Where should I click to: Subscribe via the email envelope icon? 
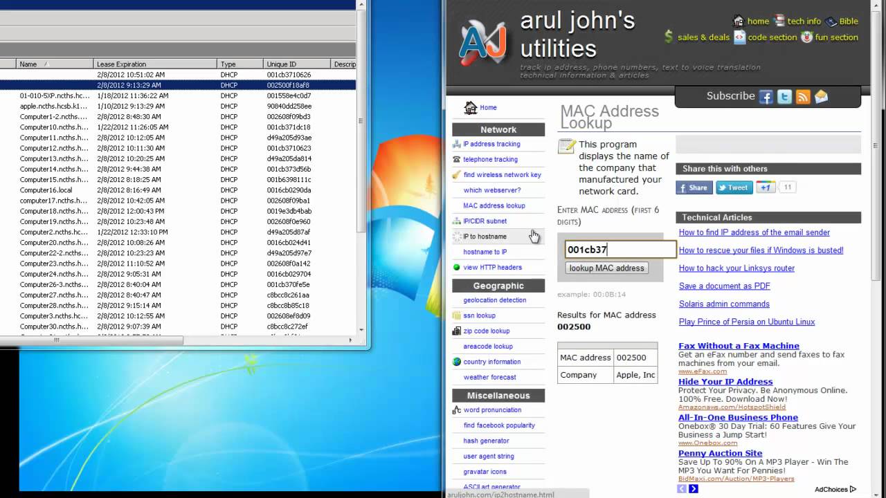click(822, 97)
